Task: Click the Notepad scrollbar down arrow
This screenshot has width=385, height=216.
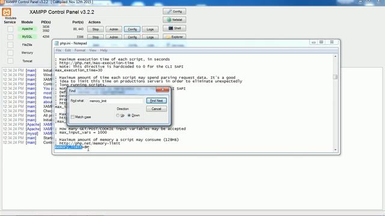Action: click(335, 149)
